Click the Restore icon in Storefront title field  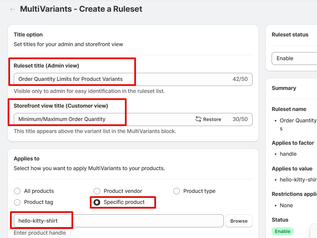point(198,119)
